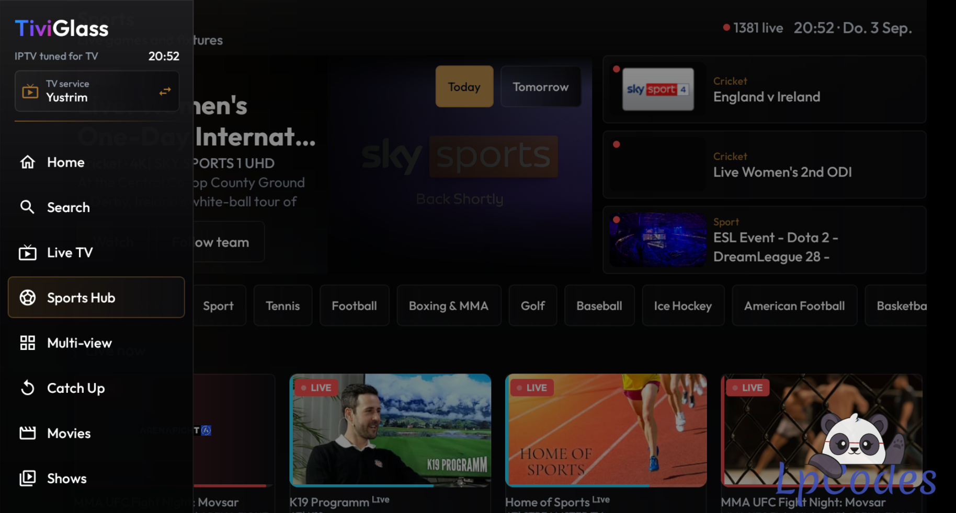Open the Shows section

[x=96, y=479]
